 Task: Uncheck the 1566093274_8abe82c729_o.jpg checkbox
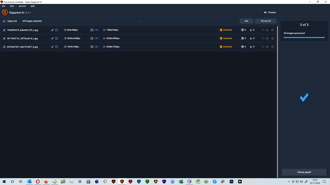[4, 30]
